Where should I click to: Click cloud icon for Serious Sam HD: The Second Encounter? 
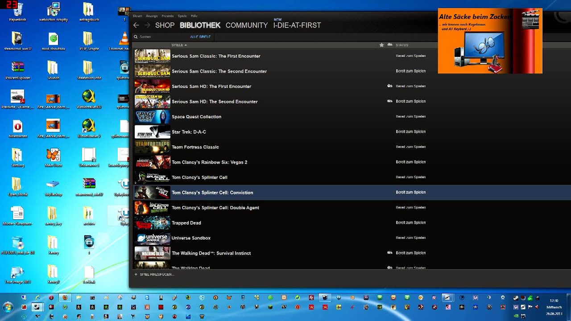click(x=390, y=101)
